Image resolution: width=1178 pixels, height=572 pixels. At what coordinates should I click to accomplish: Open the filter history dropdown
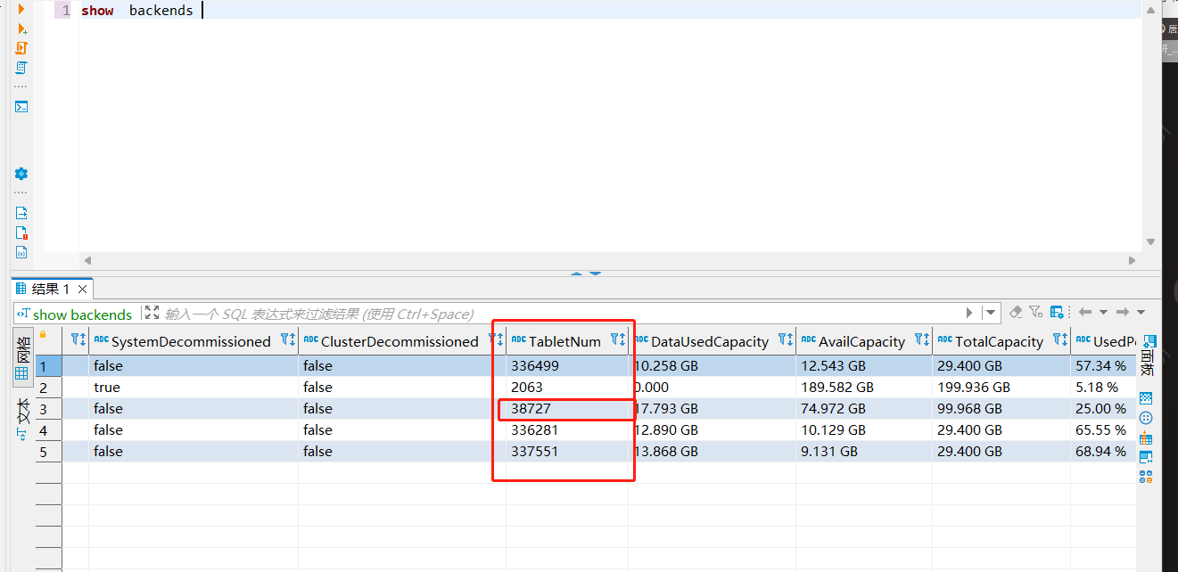pos(990,313)
